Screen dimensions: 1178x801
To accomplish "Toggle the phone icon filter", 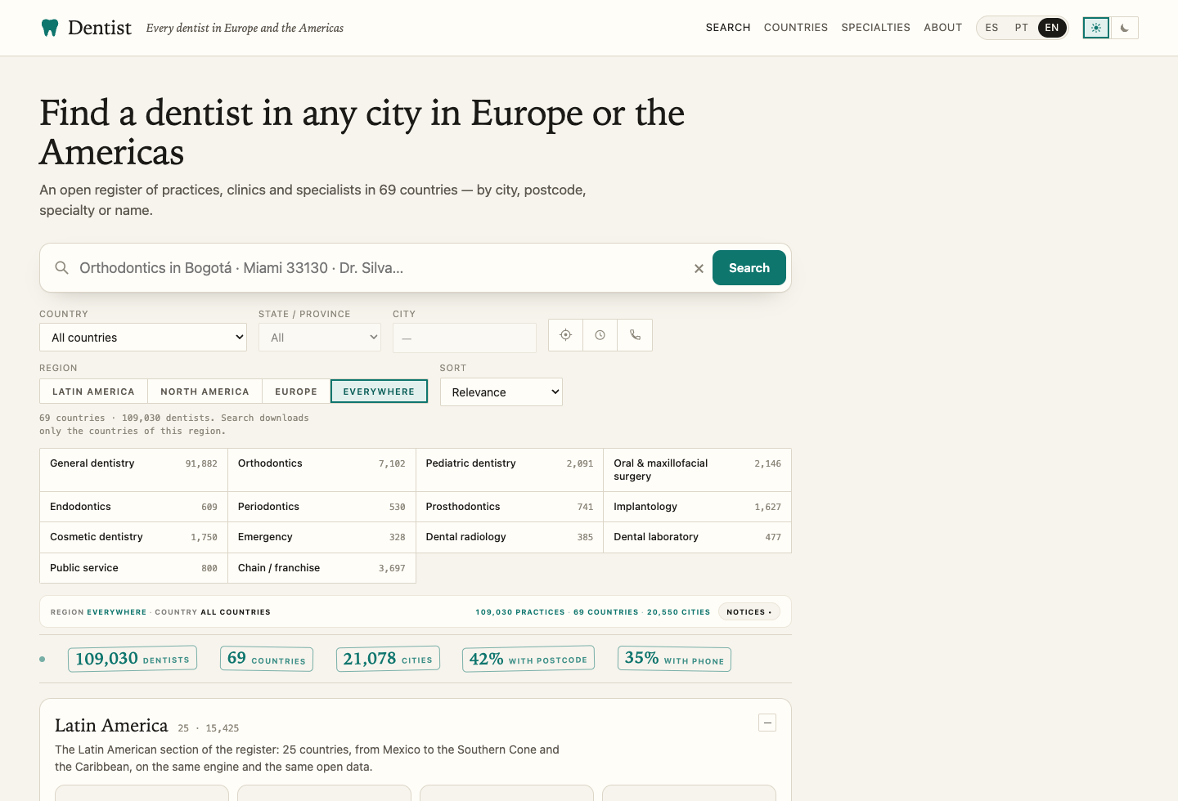I will (635, 335).
